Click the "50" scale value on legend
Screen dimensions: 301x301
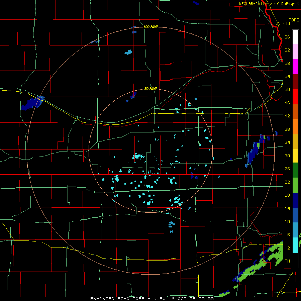[x=287, y=89]
